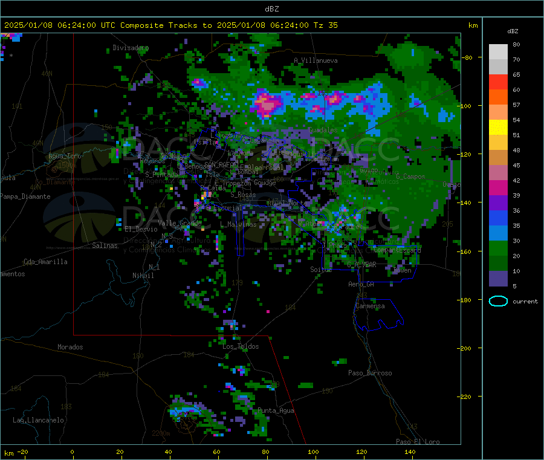Select the Morados map label
This screenshot has width=544, height=460.
[70, 347]
